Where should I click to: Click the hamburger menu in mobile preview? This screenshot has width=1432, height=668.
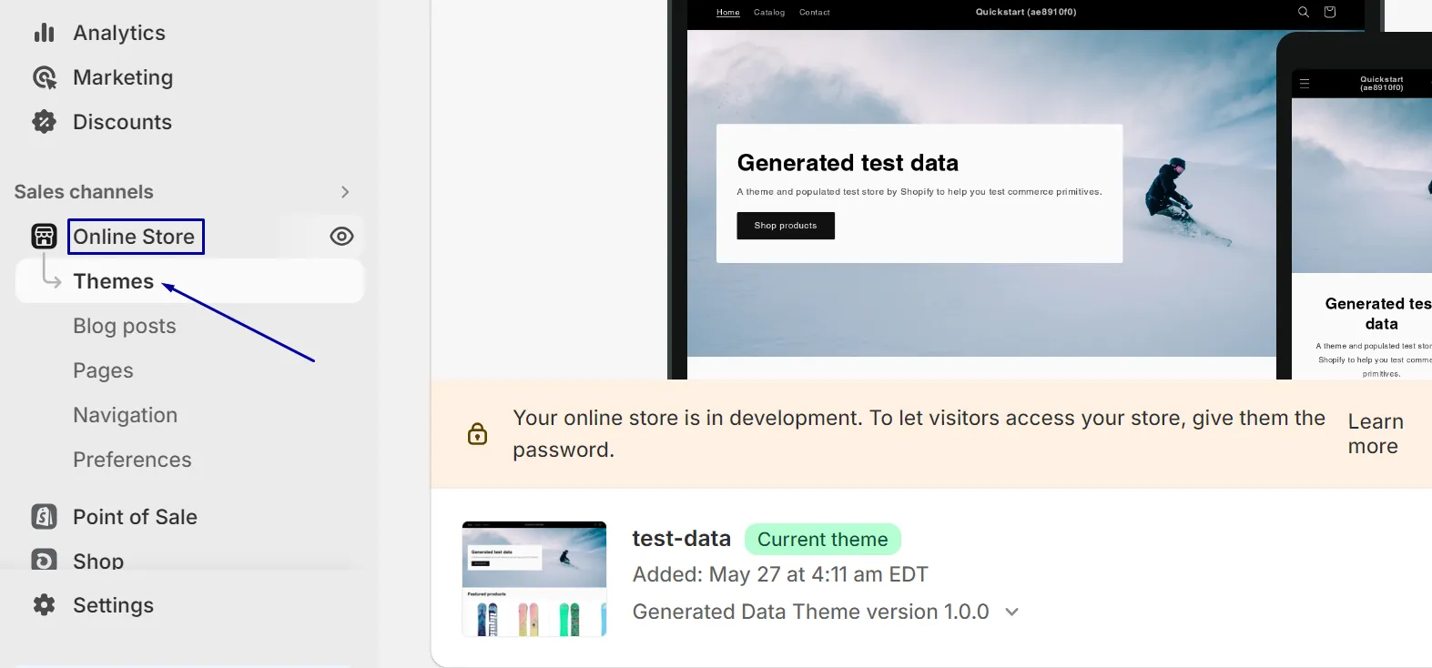pyautogui.click(x=1305, y=84)
